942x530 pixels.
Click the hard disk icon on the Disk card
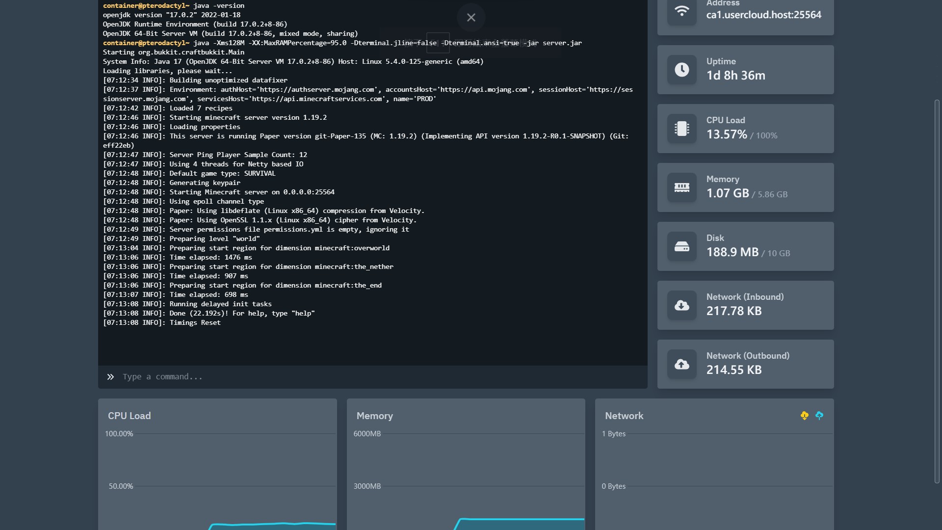click(x=681, y=246)
